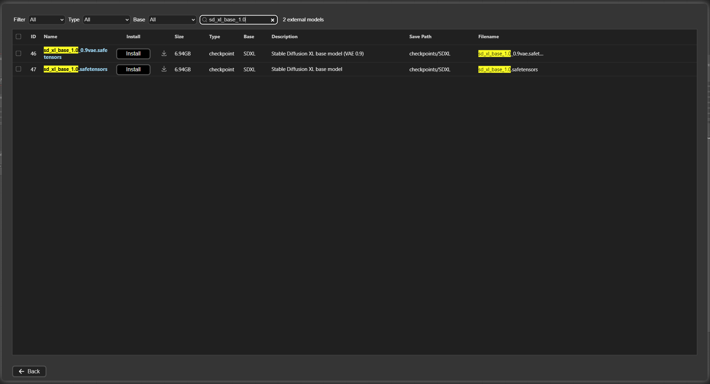Click download icon for model 47
Screen dimensions: 710x384
tap(164, 69)
